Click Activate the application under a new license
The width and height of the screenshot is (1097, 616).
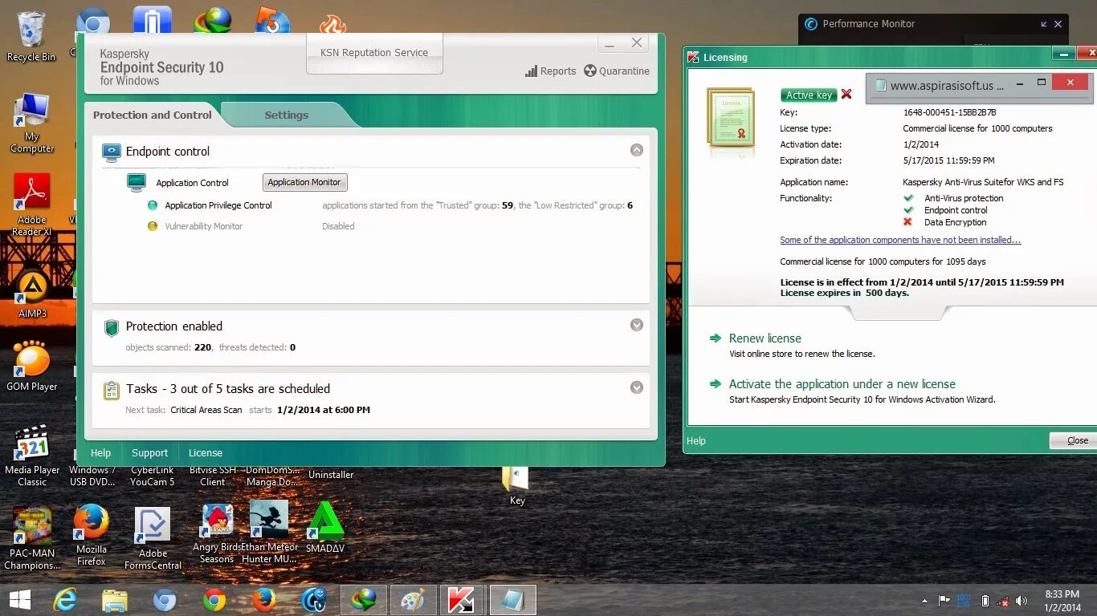[842, 384]
